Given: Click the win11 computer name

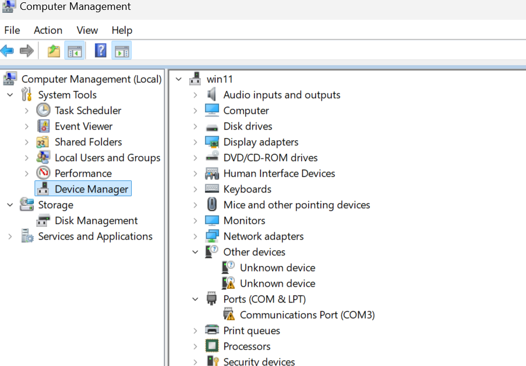Looking at the screenshot, I should pyautogui.click(x=220, y=79).
